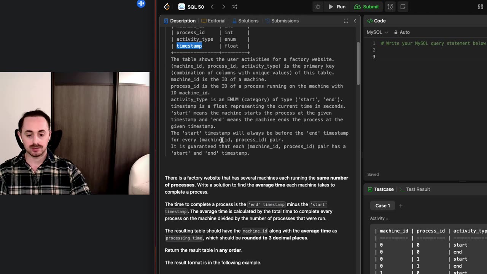Click the 'enum' type cell
This screenshot has width=487, height=274.
(230, 39)
